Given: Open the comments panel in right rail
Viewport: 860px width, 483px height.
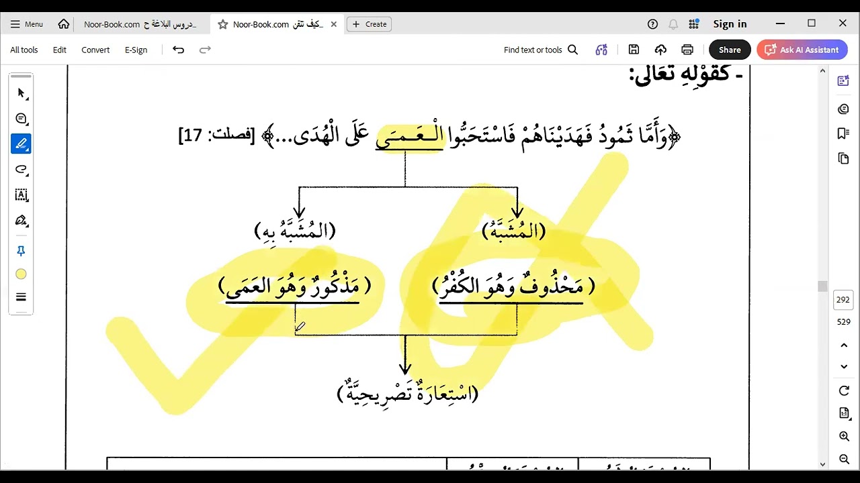Looking at the screenshot, I should click(x=843, y=109).
